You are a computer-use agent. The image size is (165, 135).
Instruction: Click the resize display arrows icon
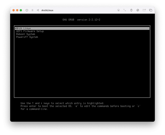click(x=125, y=10)
